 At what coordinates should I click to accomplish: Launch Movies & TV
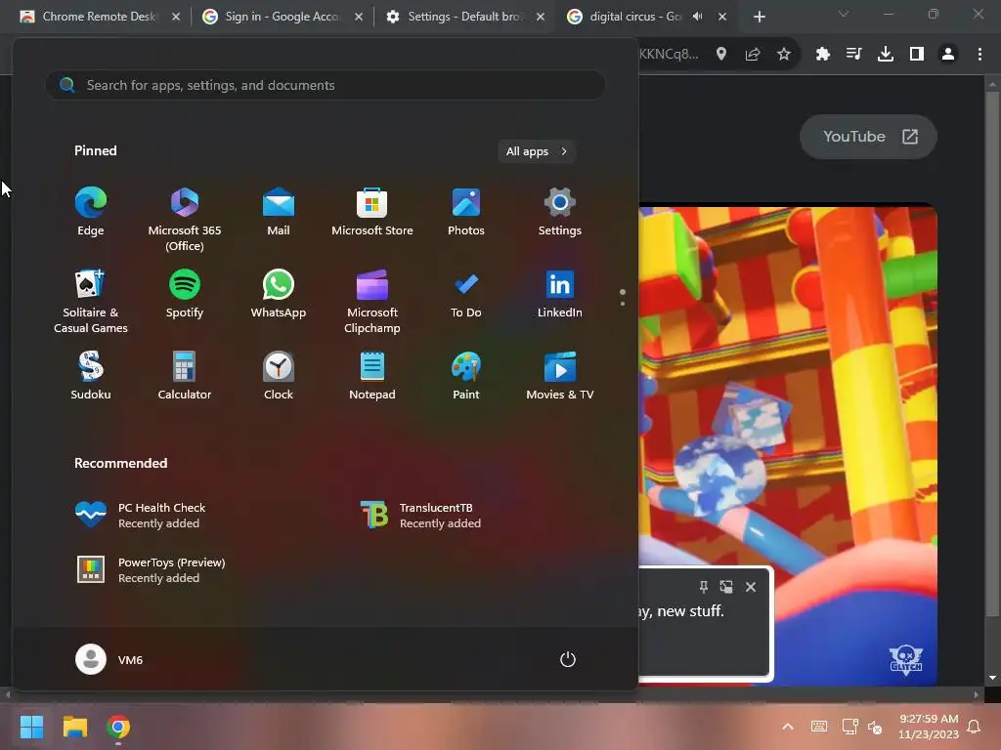coord(560,376)
